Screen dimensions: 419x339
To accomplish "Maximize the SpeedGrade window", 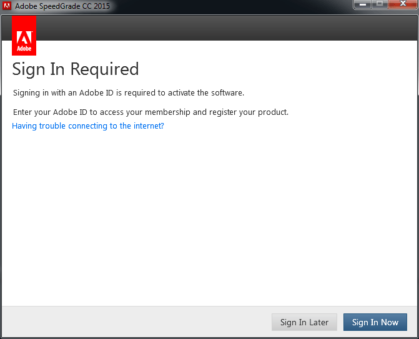I will tap(380, 4).
